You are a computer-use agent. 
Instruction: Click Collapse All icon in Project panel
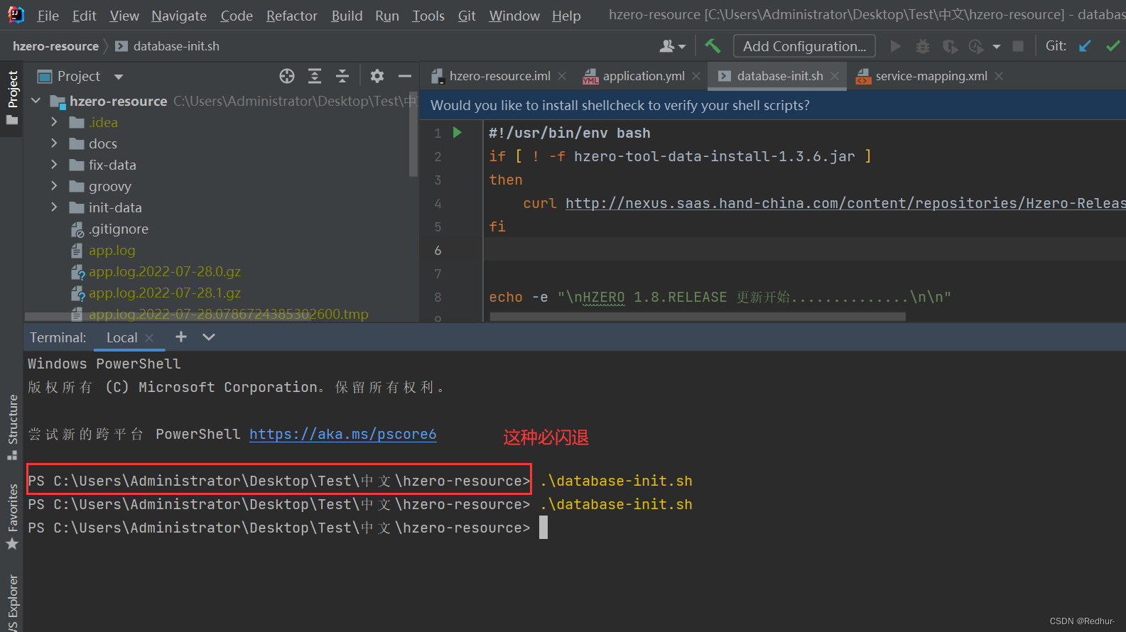pos(342,76)
